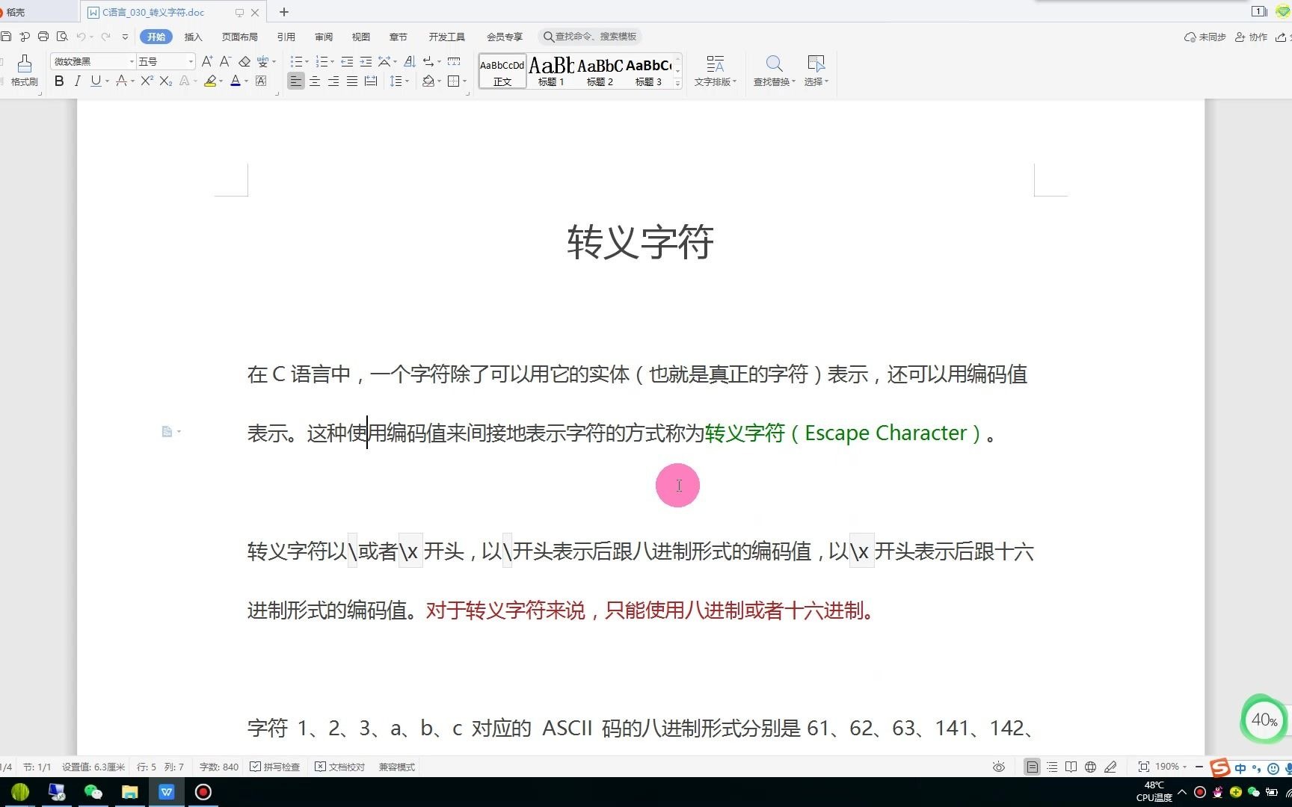Click the numbered list icon
The width and height of the screenshot is (1292, 807).
322,61
